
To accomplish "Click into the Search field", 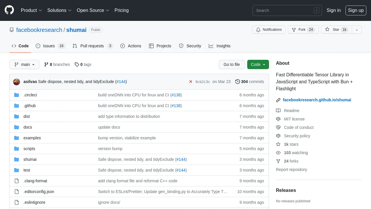I will coord(287,10).
